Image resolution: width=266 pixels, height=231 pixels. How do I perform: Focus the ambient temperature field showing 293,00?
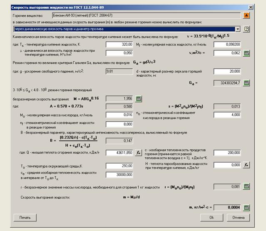point(119,166)
